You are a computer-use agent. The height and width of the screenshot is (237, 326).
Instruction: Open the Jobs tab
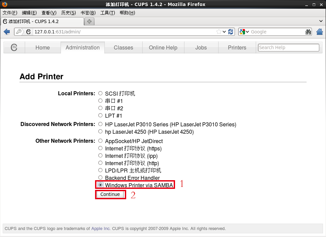[201, 47]
